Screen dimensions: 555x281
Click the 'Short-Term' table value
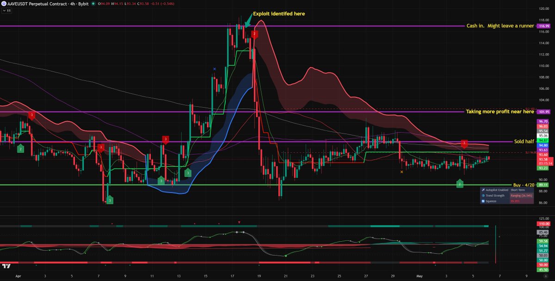pyautogui.click(x=518, y=190)
